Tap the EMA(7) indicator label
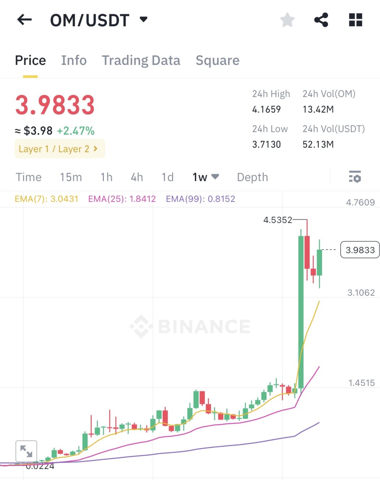 (x=46, y=199)
